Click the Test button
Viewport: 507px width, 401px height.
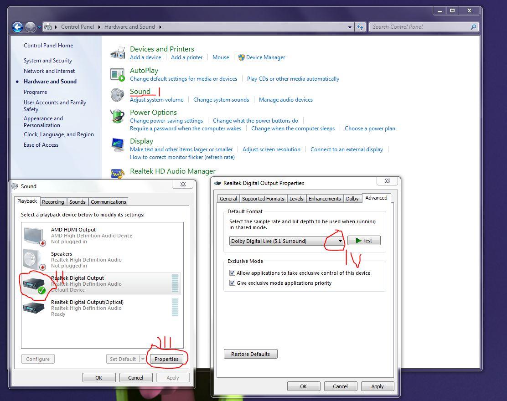[x=364, y=241]
